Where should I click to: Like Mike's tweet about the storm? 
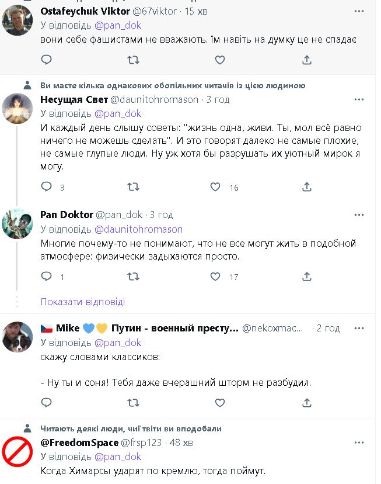pos(219,403)
